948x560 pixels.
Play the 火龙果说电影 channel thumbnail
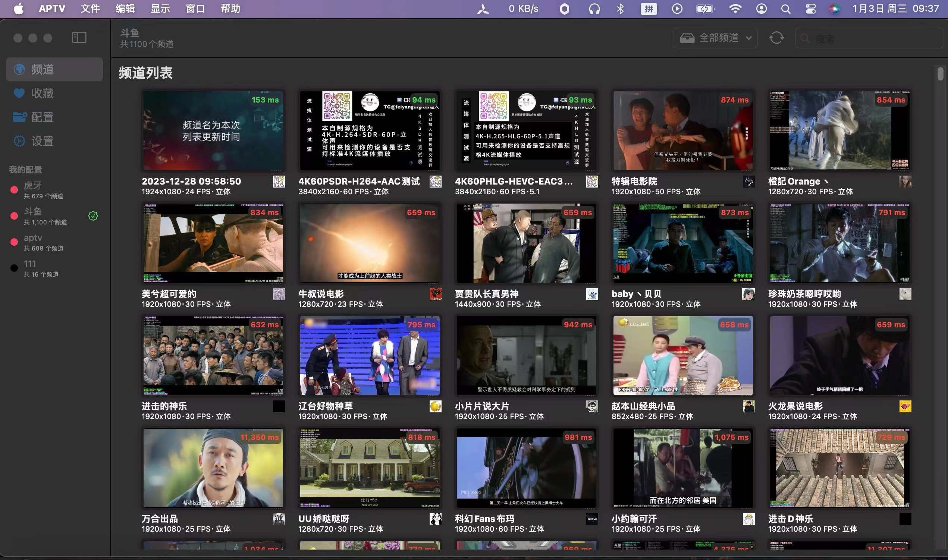coord(840,355)
